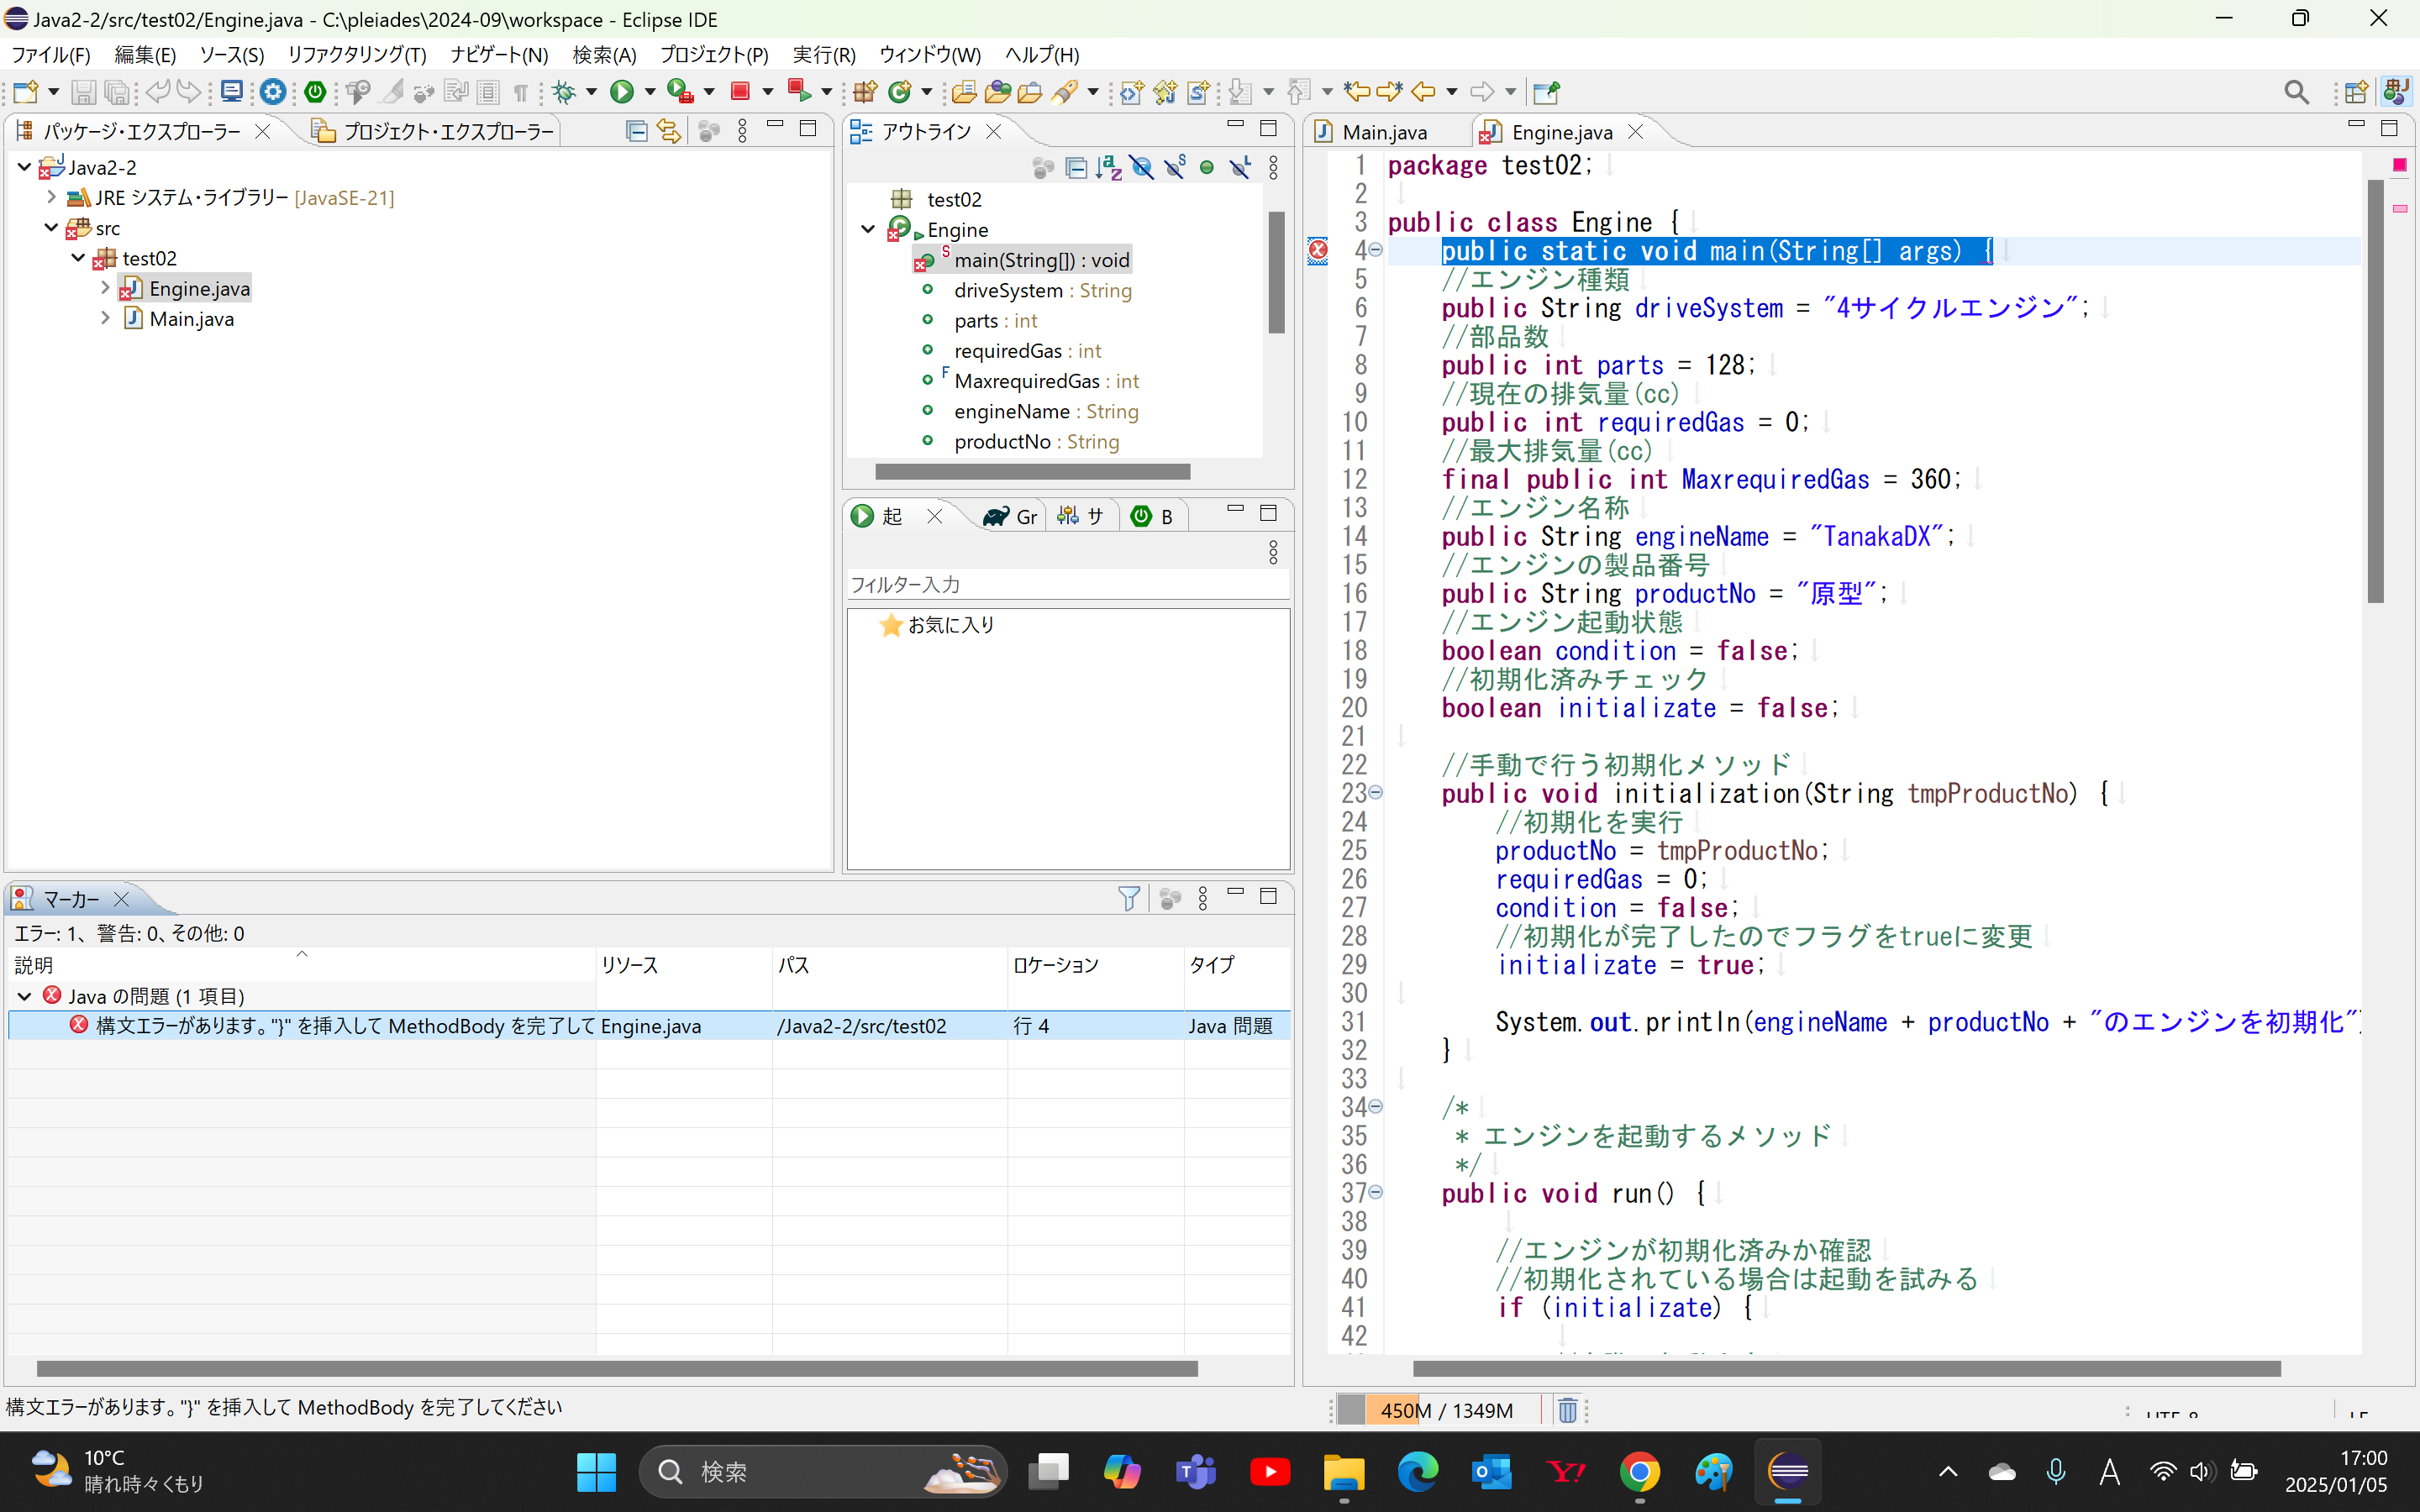Switch to the Main.java editor tab
The height and width of the screenshot is (1512, 2420).
point(1390,131)
